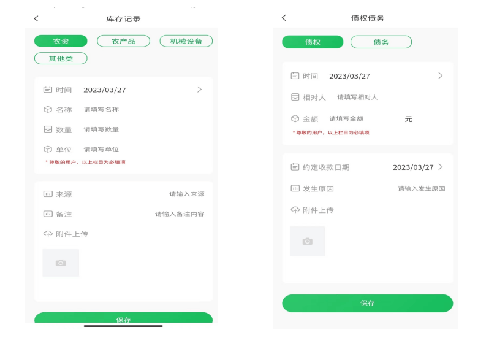Open the 约定收款日期 date chevron
This screenshot has height=354, width=486.
[x=440, y=167]
